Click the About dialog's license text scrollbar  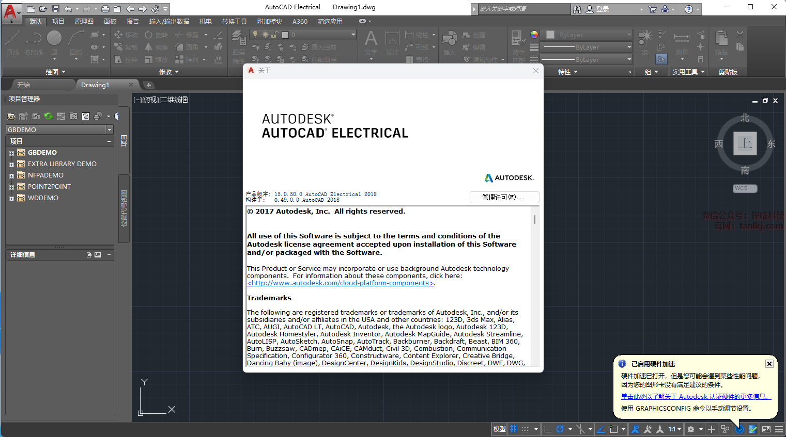[535, 220]
